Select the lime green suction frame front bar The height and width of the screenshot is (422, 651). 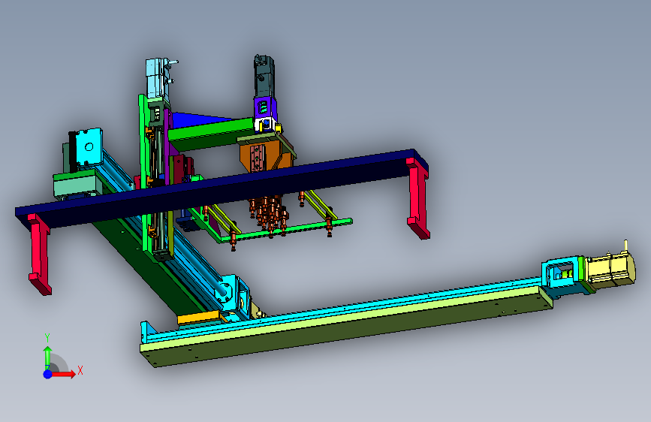tap(287, 230)
